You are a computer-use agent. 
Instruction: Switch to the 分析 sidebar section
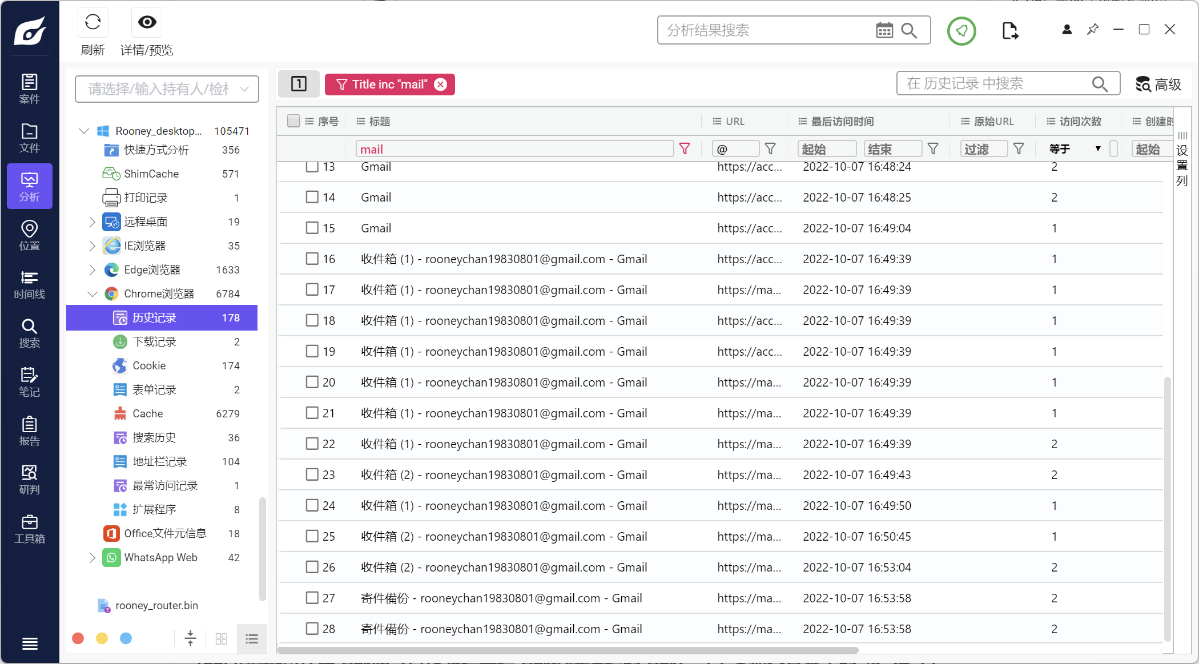click(x=30, y=187)
